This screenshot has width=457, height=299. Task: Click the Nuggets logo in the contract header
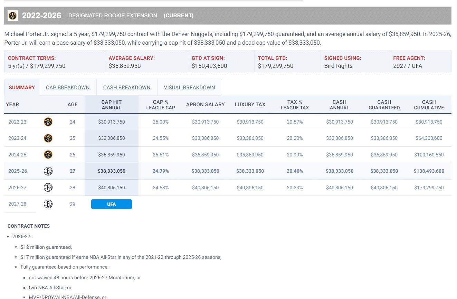[x=13, y=16]
